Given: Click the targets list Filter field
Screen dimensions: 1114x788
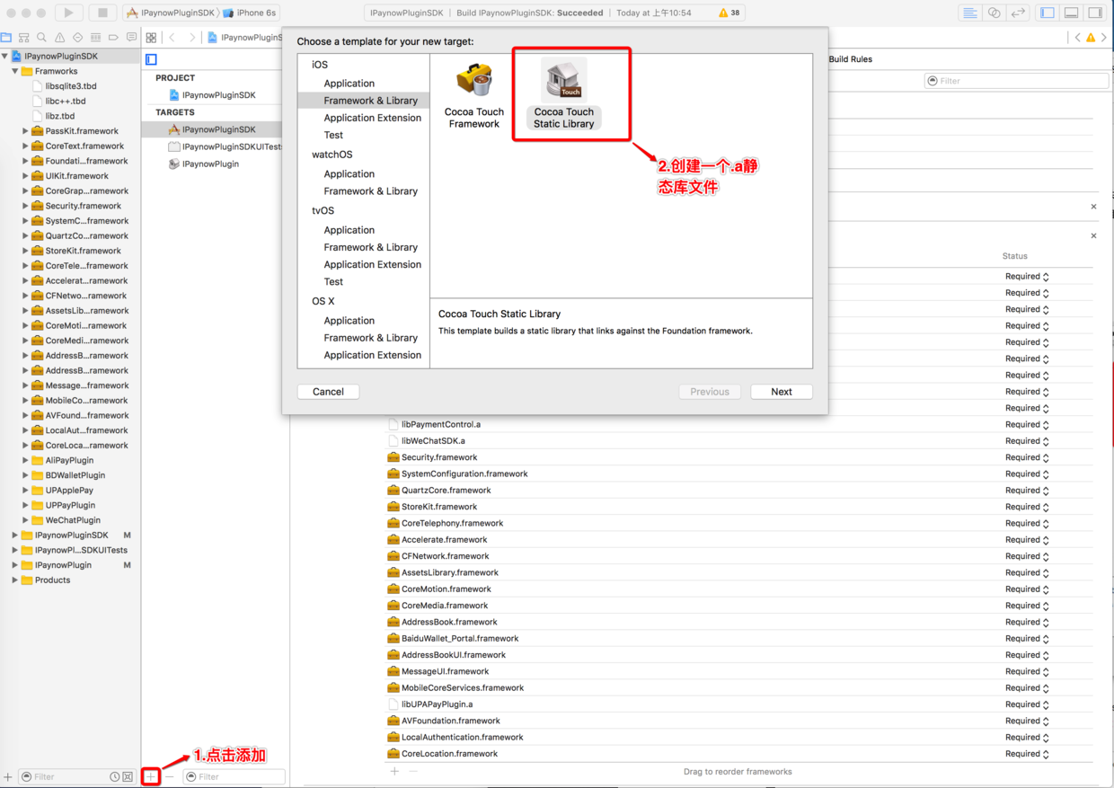Looking at the screenshot, I should point(234,776).
